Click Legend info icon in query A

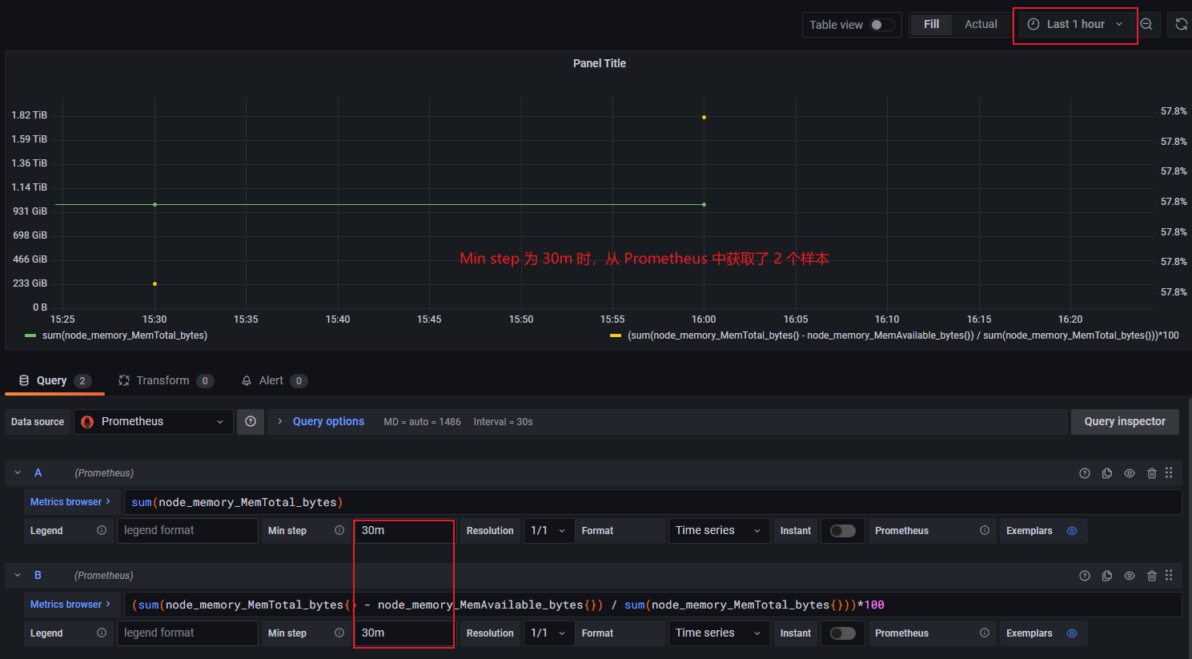pyautogui.click(x=102, y=530)
